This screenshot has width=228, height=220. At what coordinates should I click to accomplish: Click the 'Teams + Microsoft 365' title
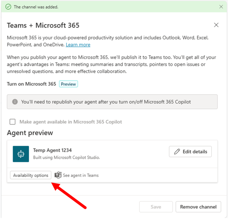tap(43, 25)
